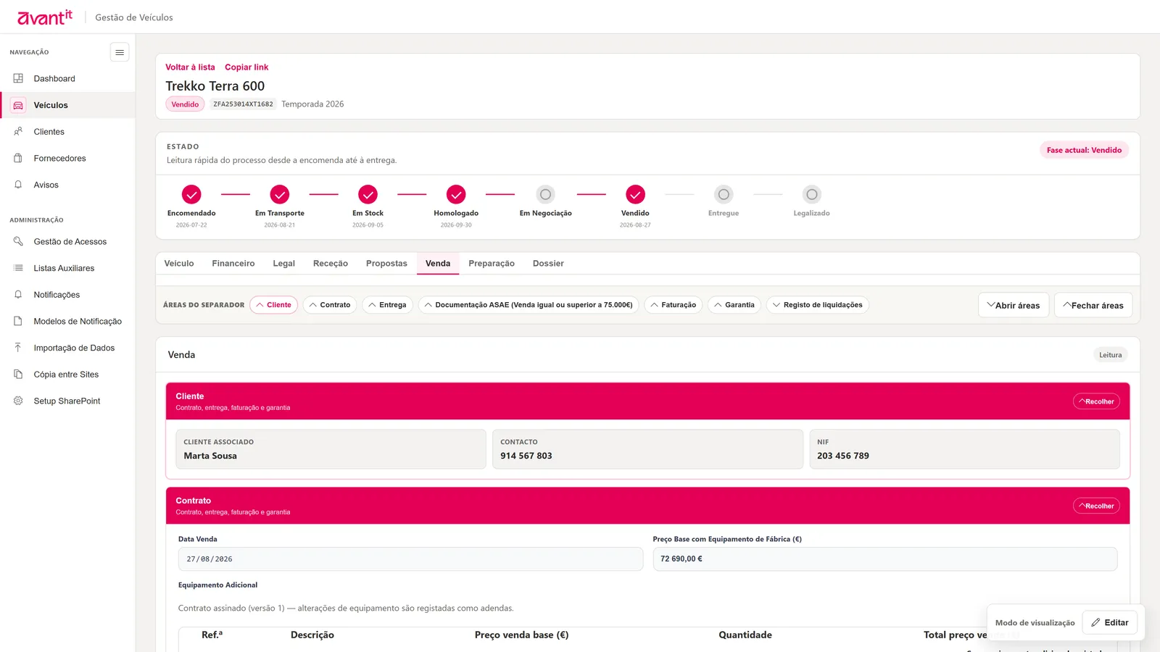Click the Copiar link link

(x=246, y=67)
